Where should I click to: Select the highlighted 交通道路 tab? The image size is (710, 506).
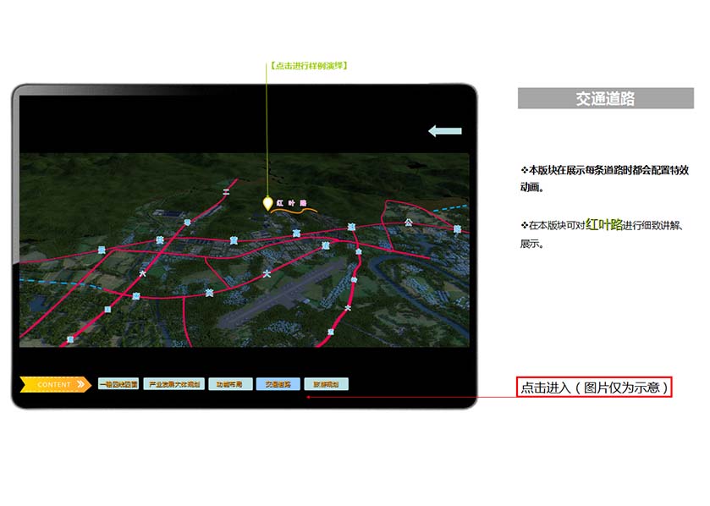coord(278,384)
